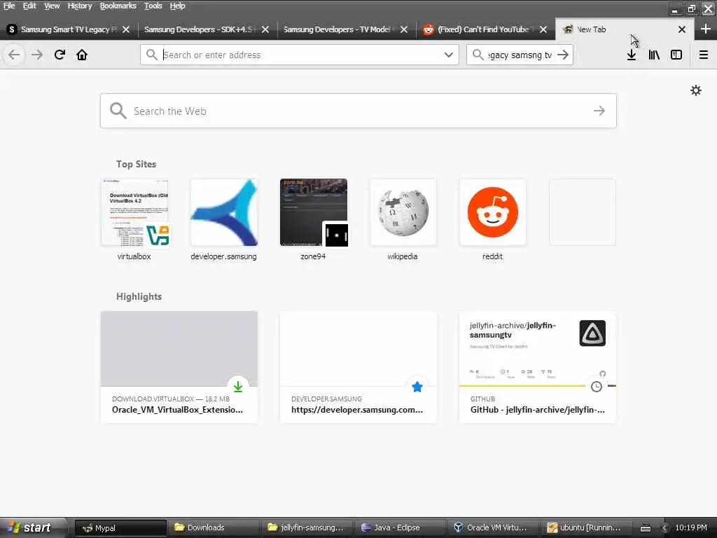The width and height of the screenshot is (717, 538).
Task: Open the home page icon
Action: coord(82,55)
